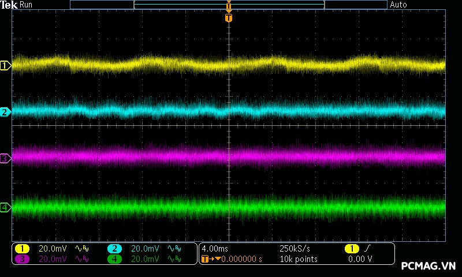462x277 pixels.
Task: Click the yellow channel 1 ground marker
Action: pyautogui.click(x=6, y=66)
